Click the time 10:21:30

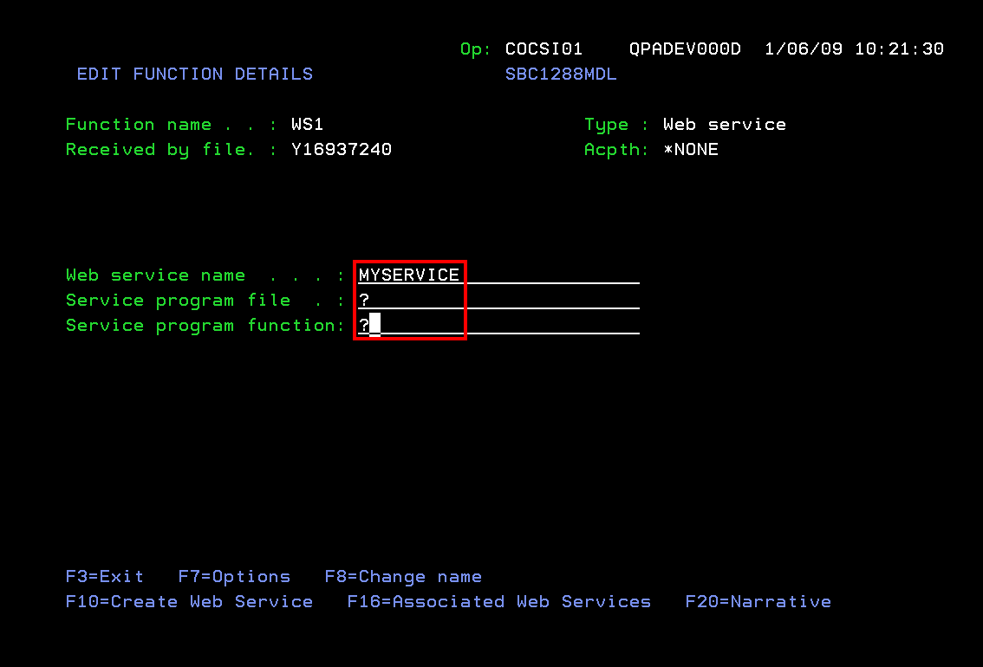(900, 49)
